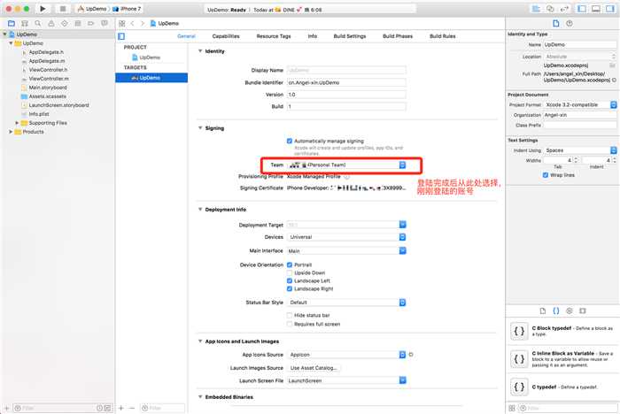Screen dimensions: 620x414
Task: Edit the Bundle Identifier field
Action: 346,82
